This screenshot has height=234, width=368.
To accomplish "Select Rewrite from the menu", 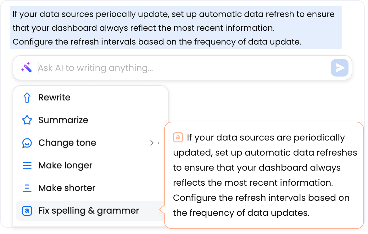I will (x=54, y=97).
